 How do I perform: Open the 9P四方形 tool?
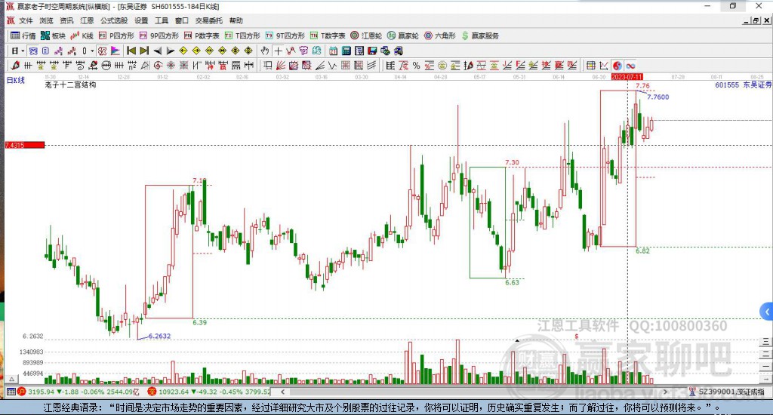[159, 35]
